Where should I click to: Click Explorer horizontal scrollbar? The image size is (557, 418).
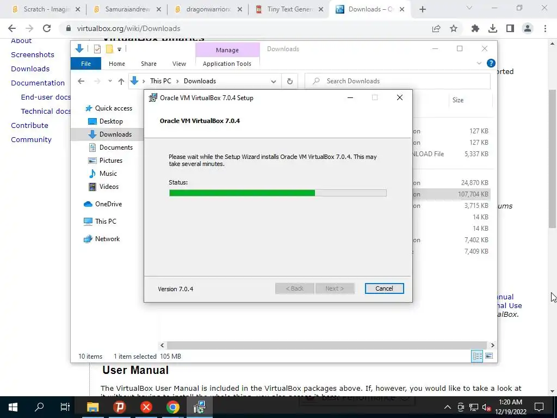pyautogui.click(x=326, y=345)
